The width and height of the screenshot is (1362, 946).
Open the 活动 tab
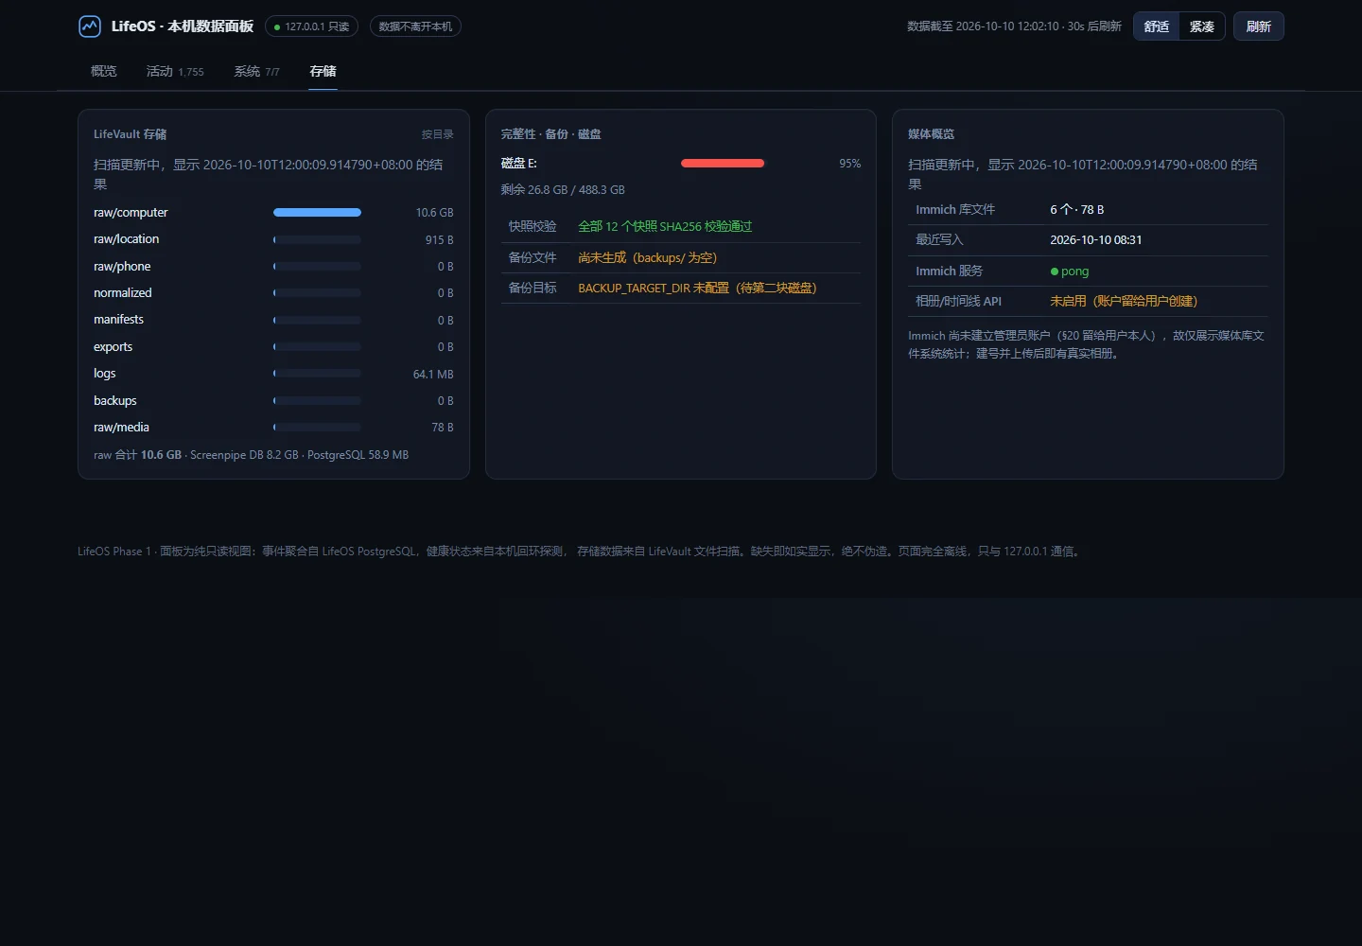(175, 71)
